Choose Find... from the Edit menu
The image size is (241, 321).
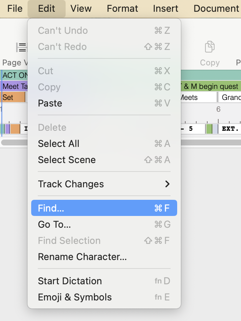(x=104, y=208)
